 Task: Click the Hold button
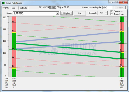(80, 13)
